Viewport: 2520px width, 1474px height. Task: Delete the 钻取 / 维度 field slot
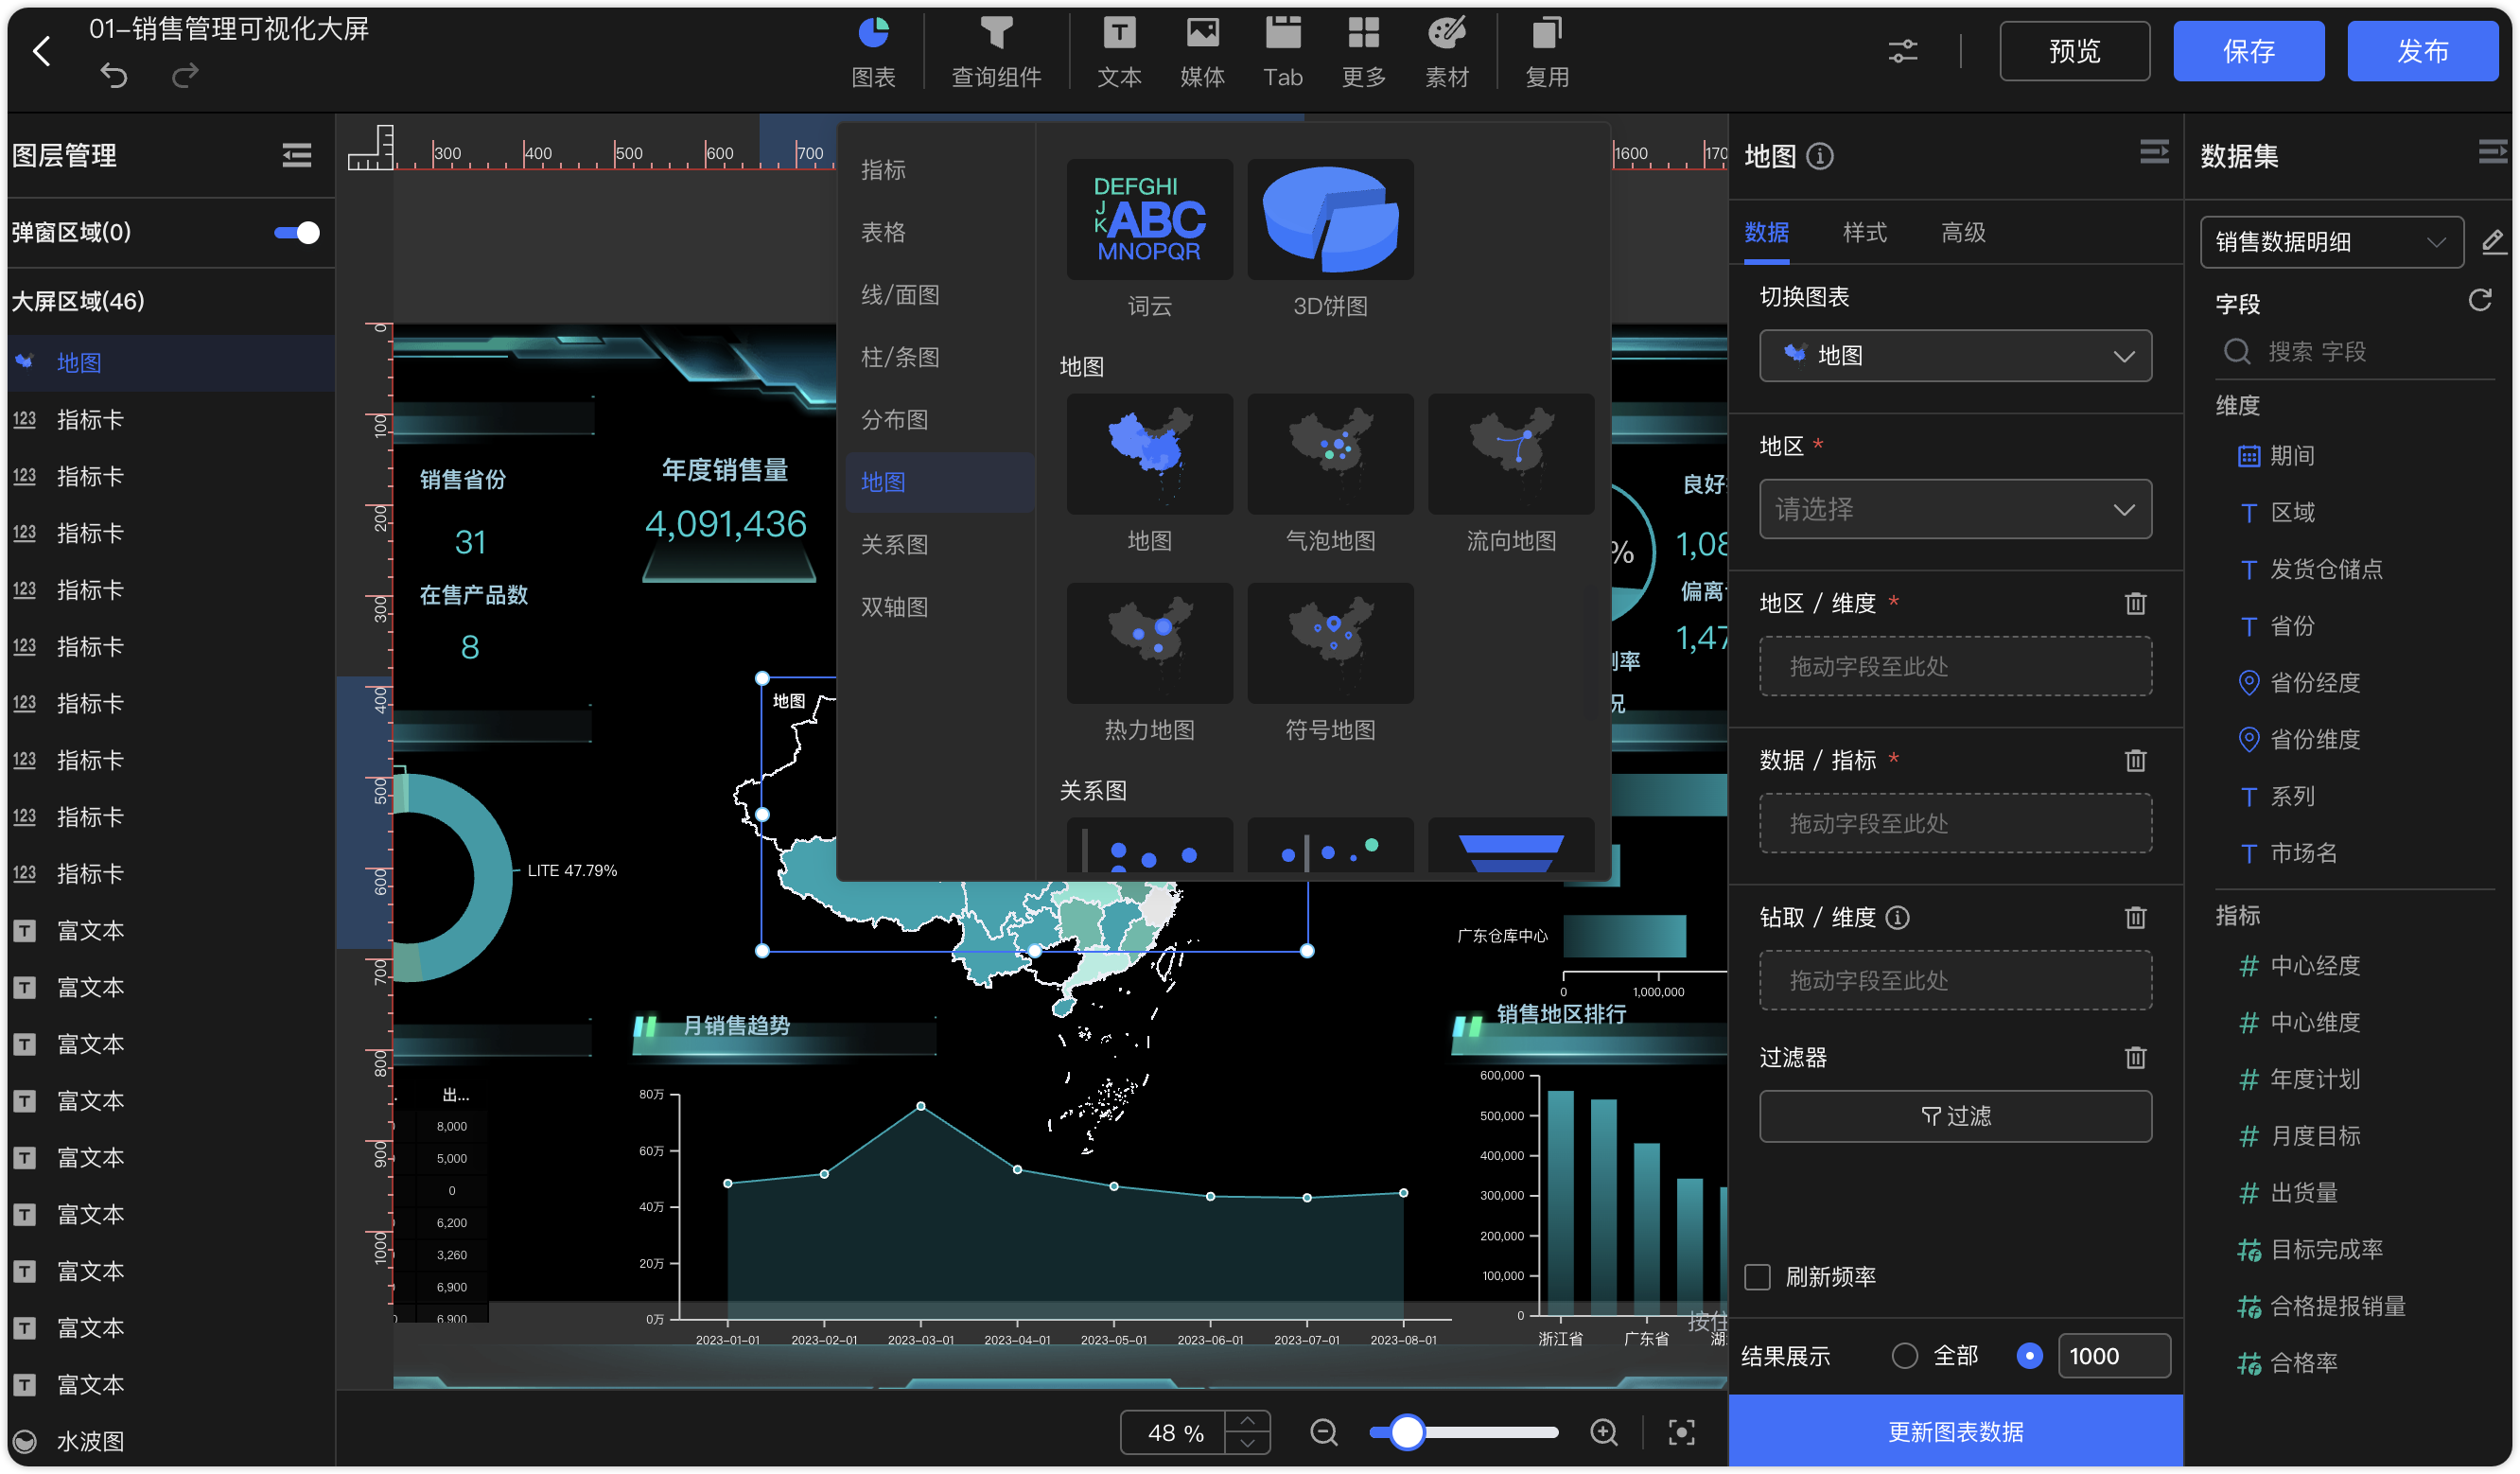[2135, 917]
